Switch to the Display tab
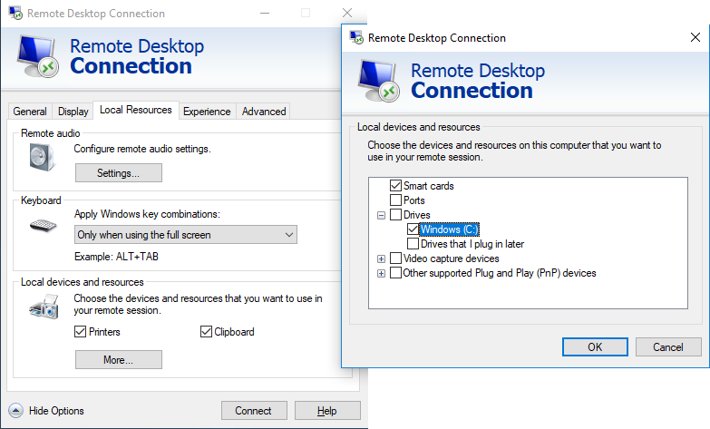The image size is (710, 429). coord(73,112)
